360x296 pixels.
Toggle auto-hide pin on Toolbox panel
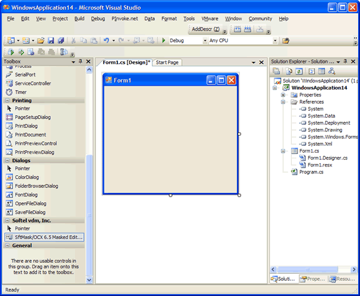tap(81, 61)
